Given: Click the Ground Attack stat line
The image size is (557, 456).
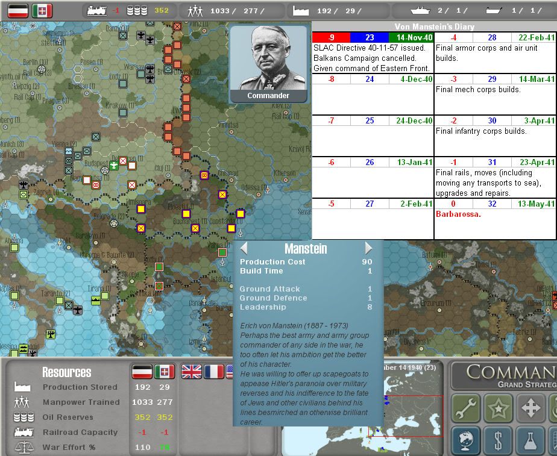Looking at the screenshot, I should (x=306, y=289).
